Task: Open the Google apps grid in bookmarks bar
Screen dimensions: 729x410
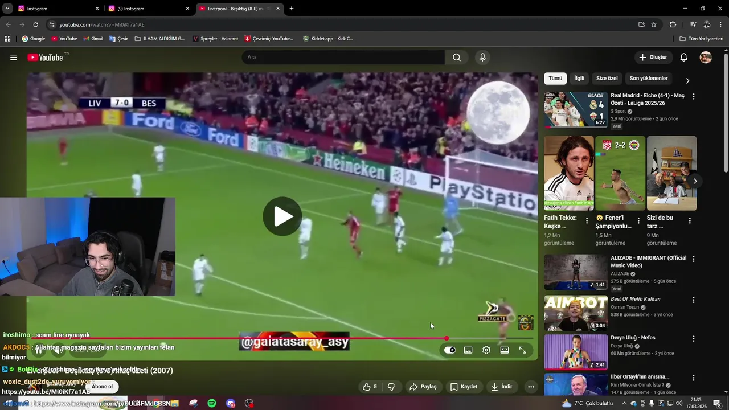Action: pyautogui.click(x=7, y=39)
